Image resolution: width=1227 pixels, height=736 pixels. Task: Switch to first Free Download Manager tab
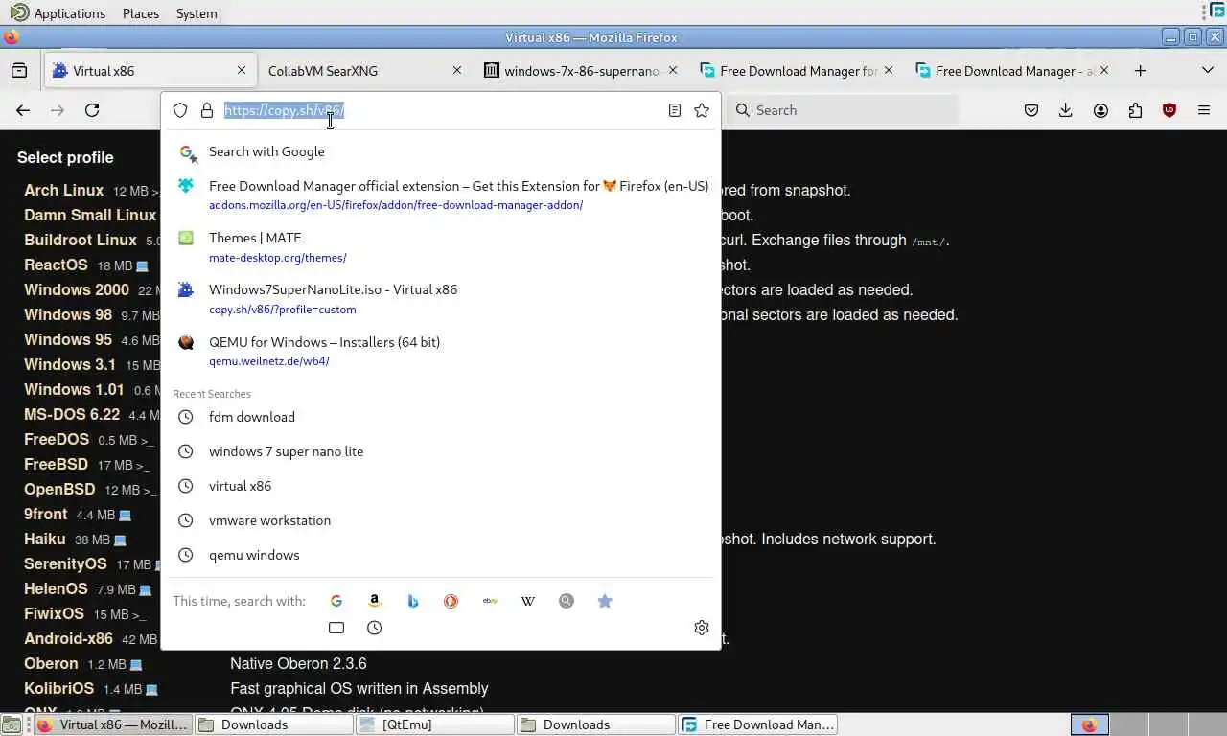[797, 70]
